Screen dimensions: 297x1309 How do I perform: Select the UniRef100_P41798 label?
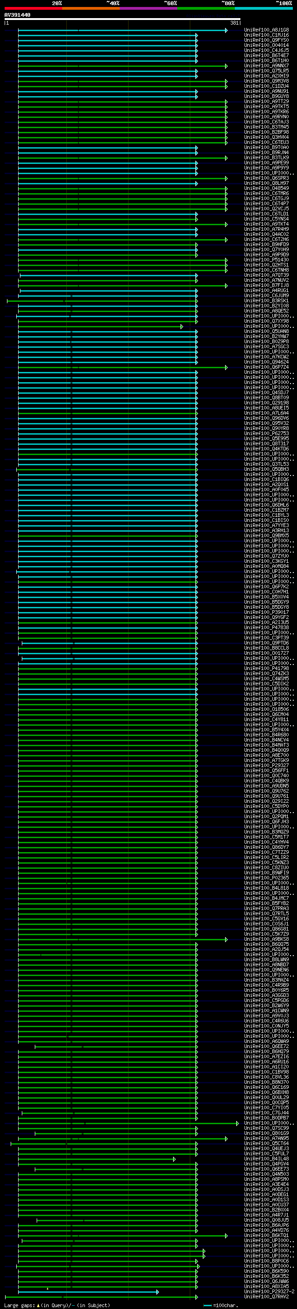pos(266,669)
